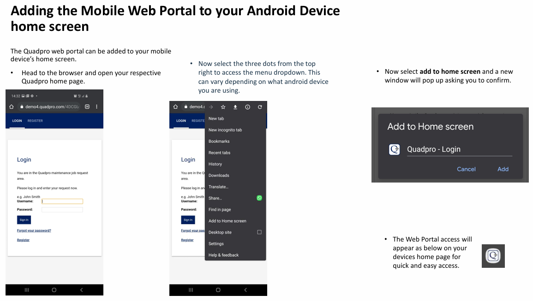533x301 pixels.
Task: Tap the three-dot menu icon in the browser
Action: click(97, 106)
